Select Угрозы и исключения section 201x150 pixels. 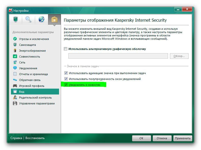tap(35, 39)
